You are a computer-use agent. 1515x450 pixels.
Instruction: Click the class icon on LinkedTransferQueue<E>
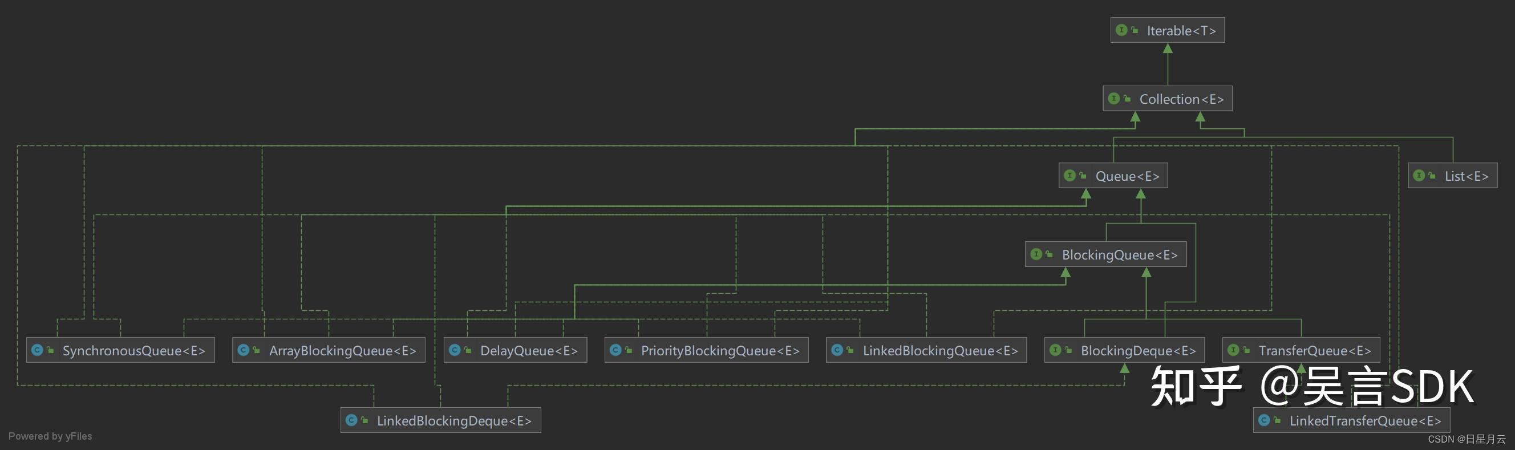pos(1265,420)
